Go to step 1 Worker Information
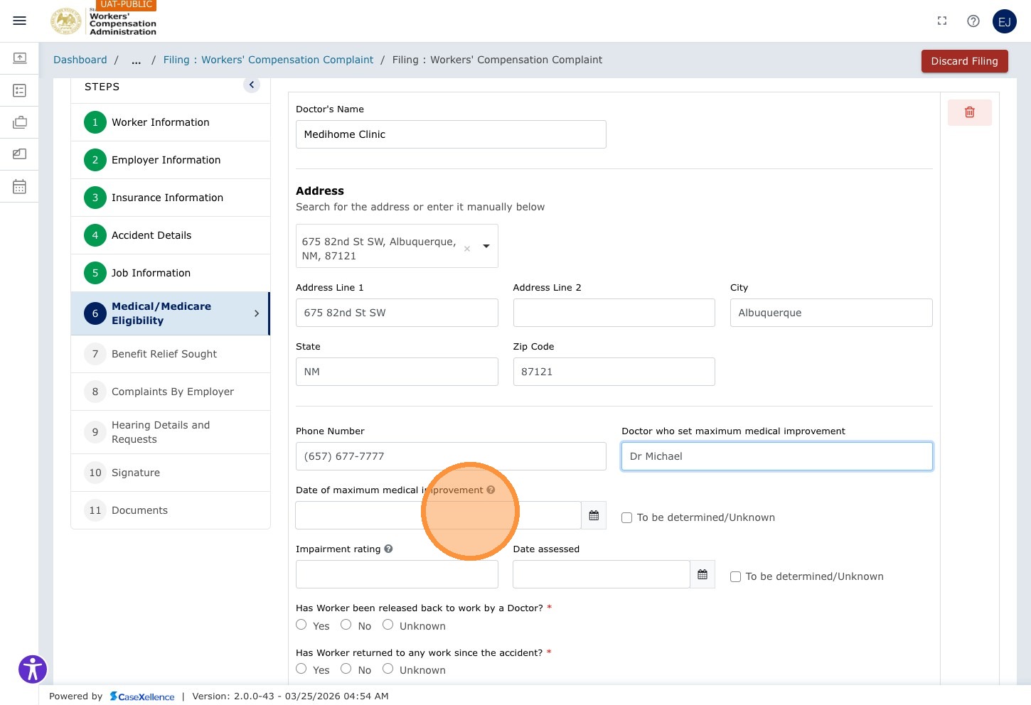This screenshot has width=1031, height=705. [171, 122]
